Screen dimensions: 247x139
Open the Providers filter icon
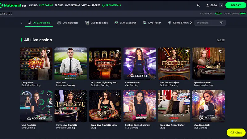(221, 23)
